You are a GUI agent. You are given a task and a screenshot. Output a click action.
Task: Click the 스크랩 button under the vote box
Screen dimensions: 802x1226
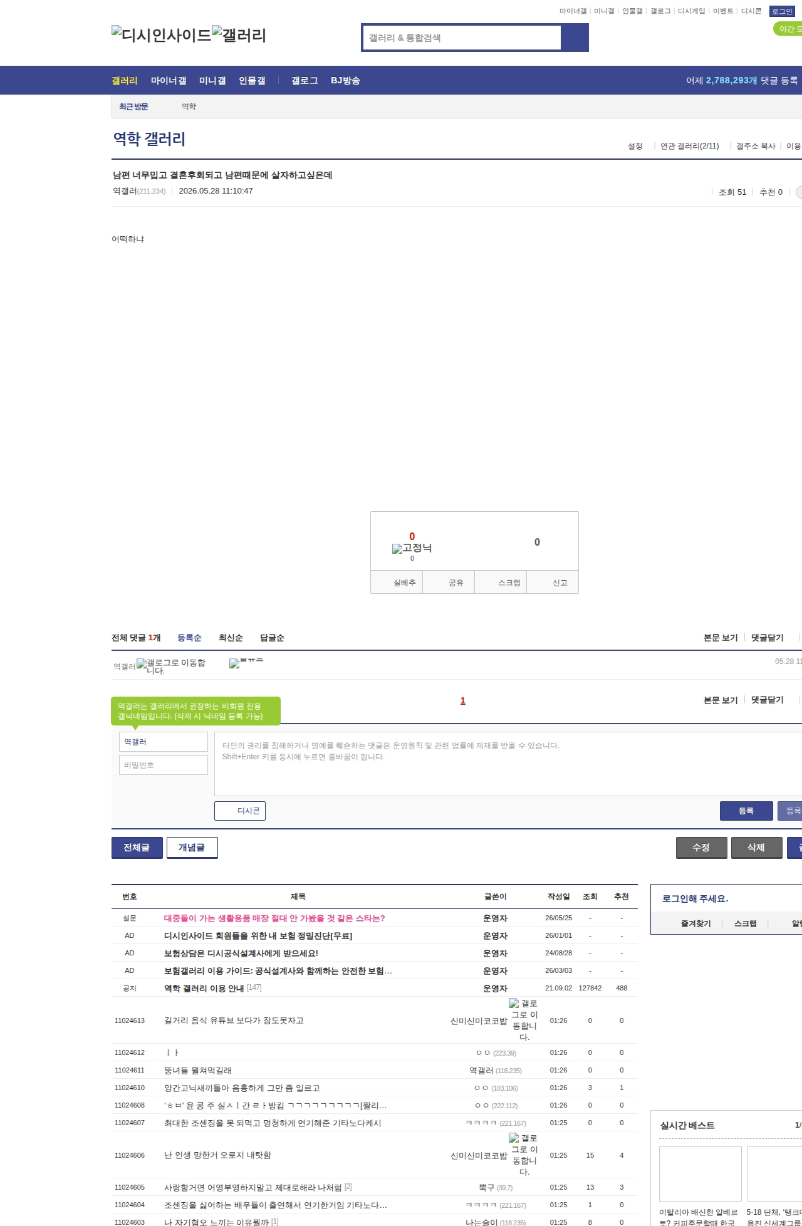501,583
